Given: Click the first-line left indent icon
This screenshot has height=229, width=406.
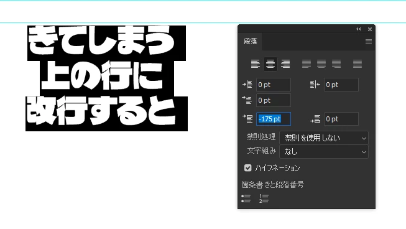Looking at the screenshot, I should point(247,100).
